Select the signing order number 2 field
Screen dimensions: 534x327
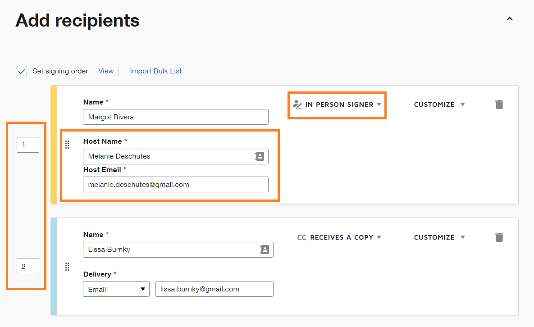(27, 266)
